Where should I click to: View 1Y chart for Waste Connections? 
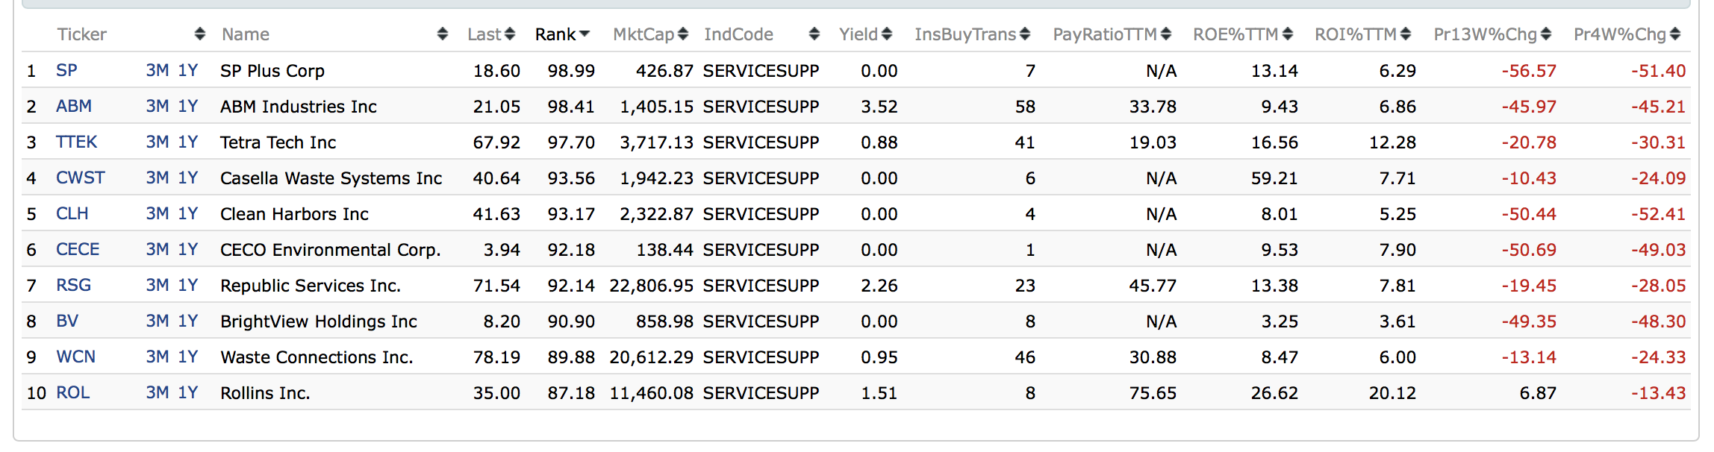pos(188,357)
